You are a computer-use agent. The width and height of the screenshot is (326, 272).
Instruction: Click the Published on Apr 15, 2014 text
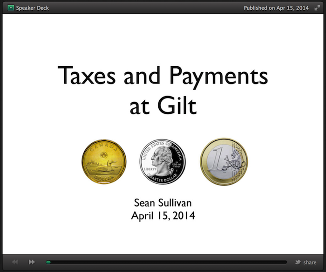point(276,8)
